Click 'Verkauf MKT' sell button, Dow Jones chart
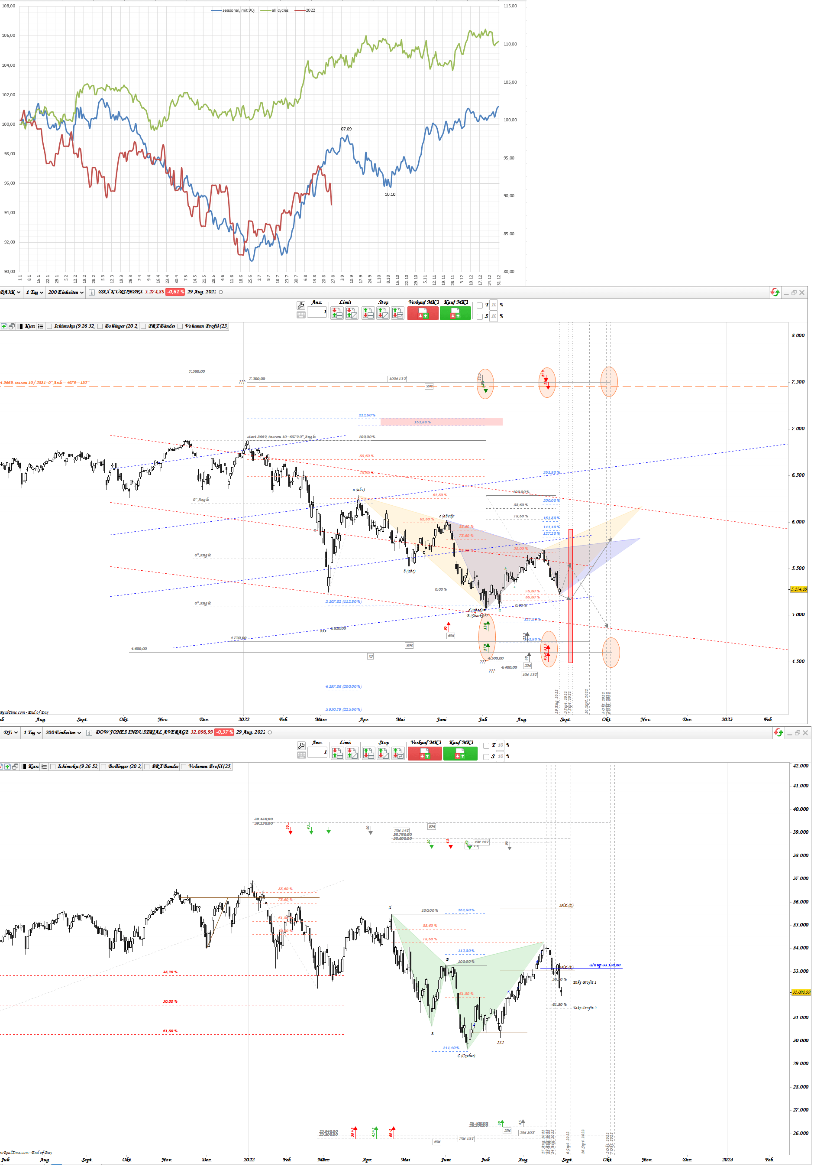The width and height of the screenshot is (814, 1170). pos(425,753)
